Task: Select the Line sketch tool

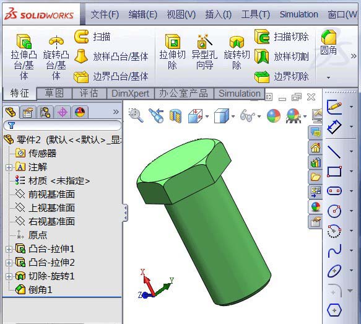Action: pyautogui.click(x=334, y=152)
